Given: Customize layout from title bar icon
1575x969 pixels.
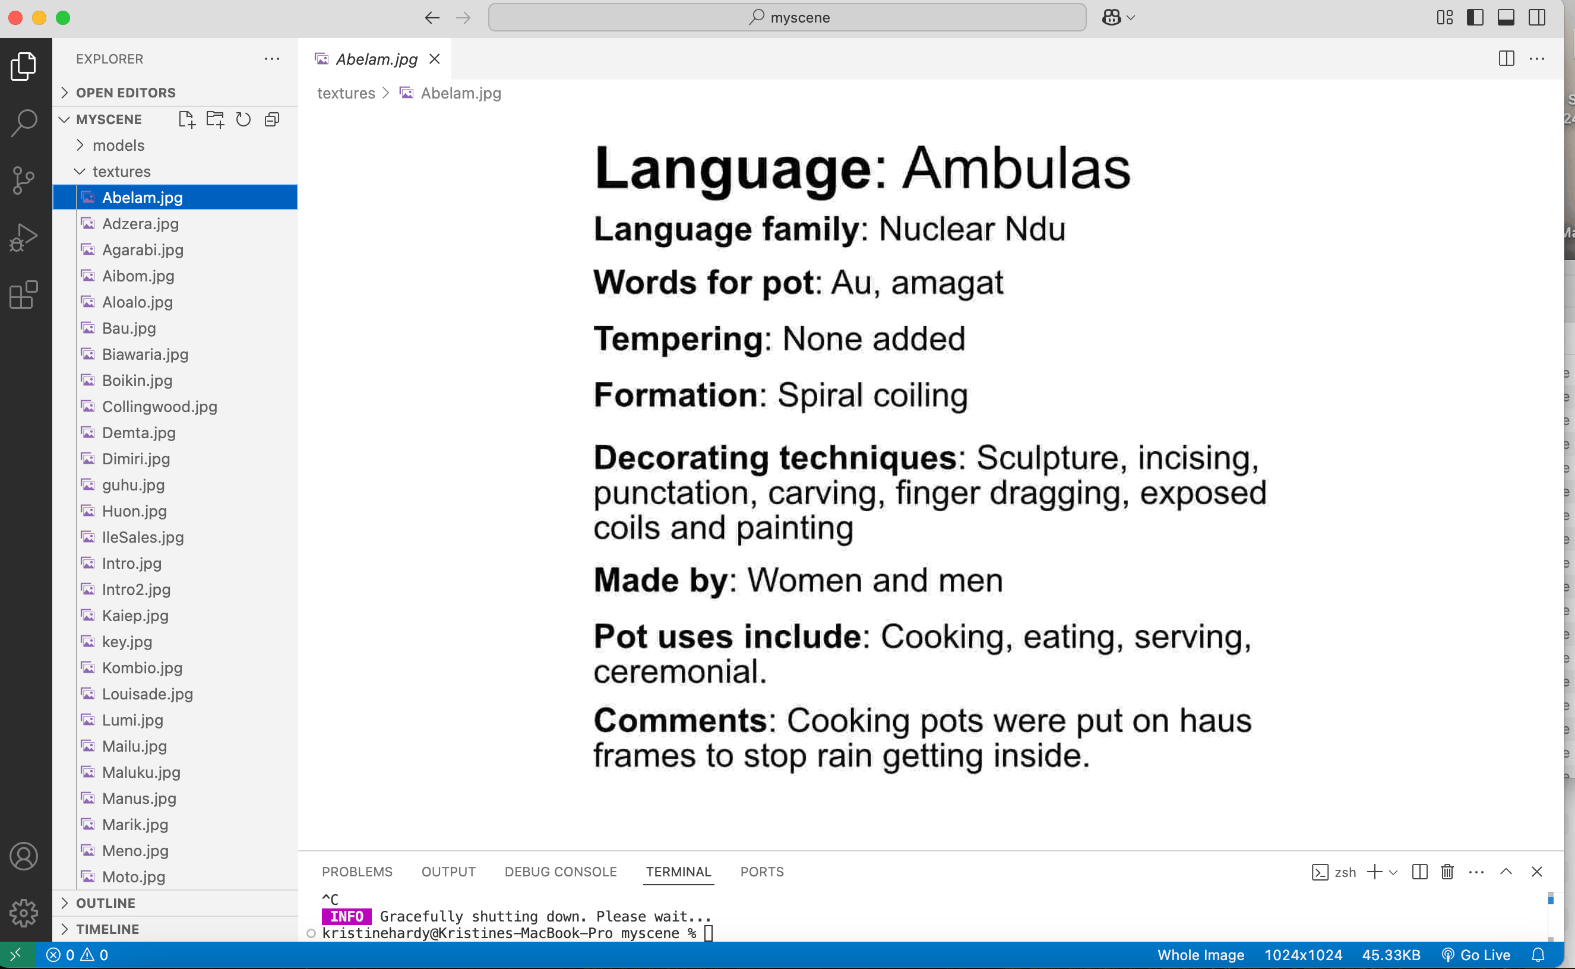Looking at the screenshot, I should (1445, 17).
